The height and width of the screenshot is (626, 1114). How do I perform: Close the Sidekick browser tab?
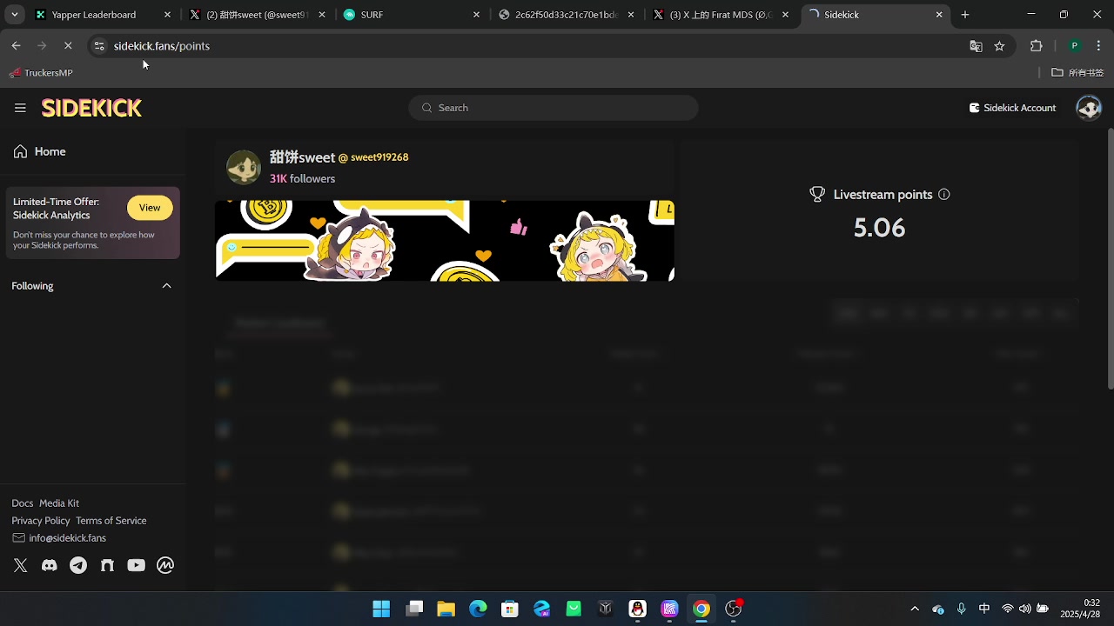coord(939,15)
